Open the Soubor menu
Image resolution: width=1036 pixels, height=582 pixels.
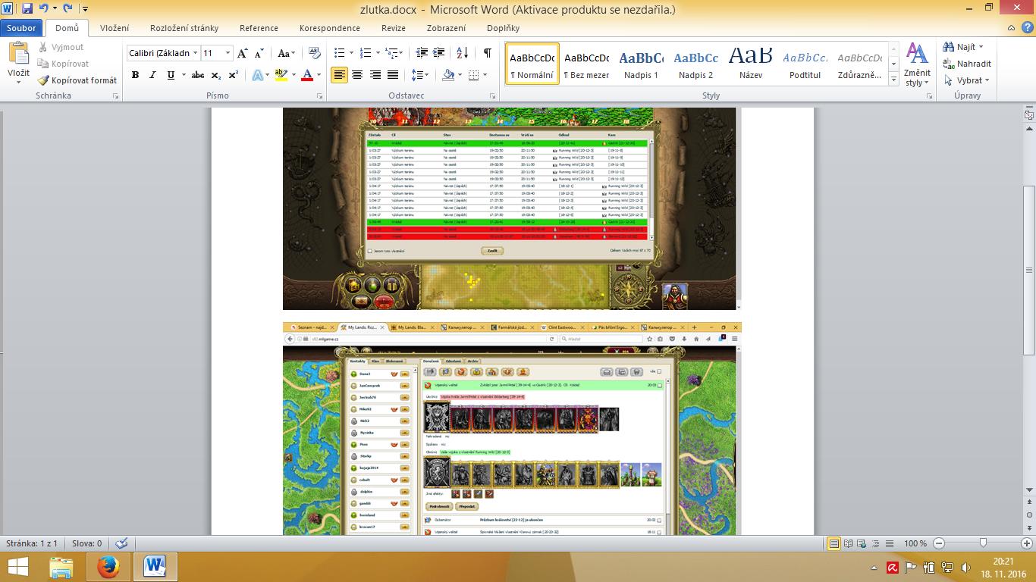click(x=22, y=28)
